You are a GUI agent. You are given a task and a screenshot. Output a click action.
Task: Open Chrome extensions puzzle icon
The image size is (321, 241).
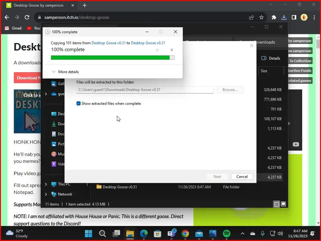pos(274,18)
